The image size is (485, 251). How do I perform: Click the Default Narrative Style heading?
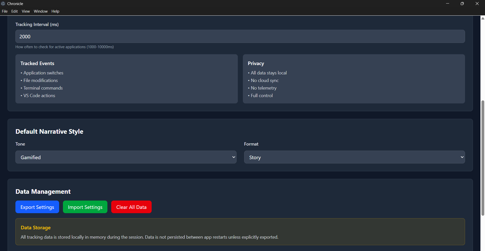point(49,131)
